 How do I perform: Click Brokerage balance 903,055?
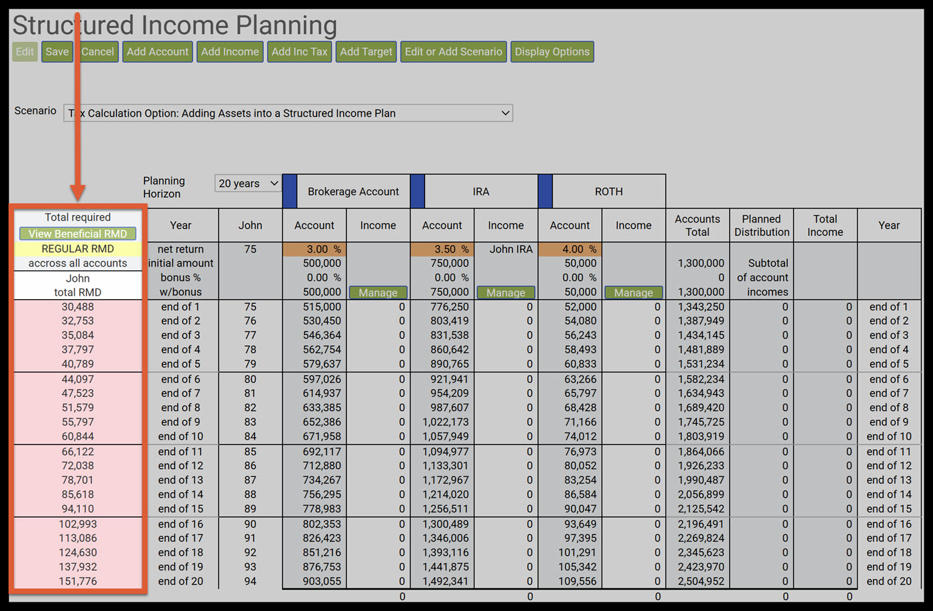322,582
